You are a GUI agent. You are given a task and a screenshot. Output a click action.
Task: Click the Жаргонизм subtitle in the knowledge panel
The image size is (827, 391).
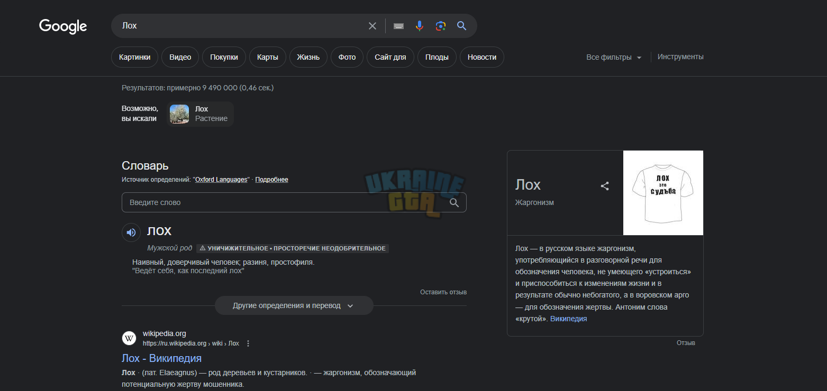[534, 202]
